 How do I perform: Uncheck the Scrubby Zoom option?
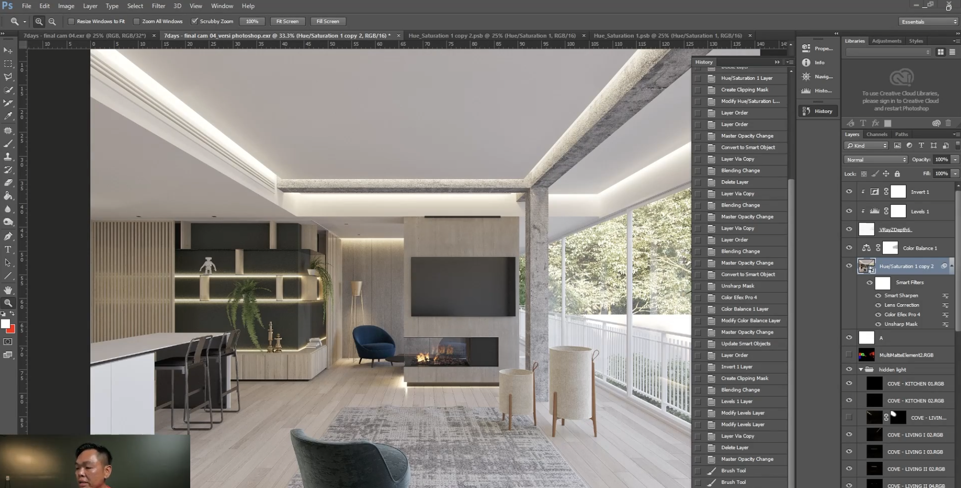(194, 22)
